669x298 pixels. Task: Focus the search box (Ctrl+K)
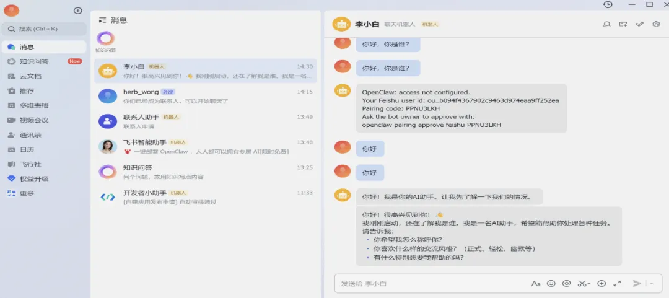click(x=44, y=29)
